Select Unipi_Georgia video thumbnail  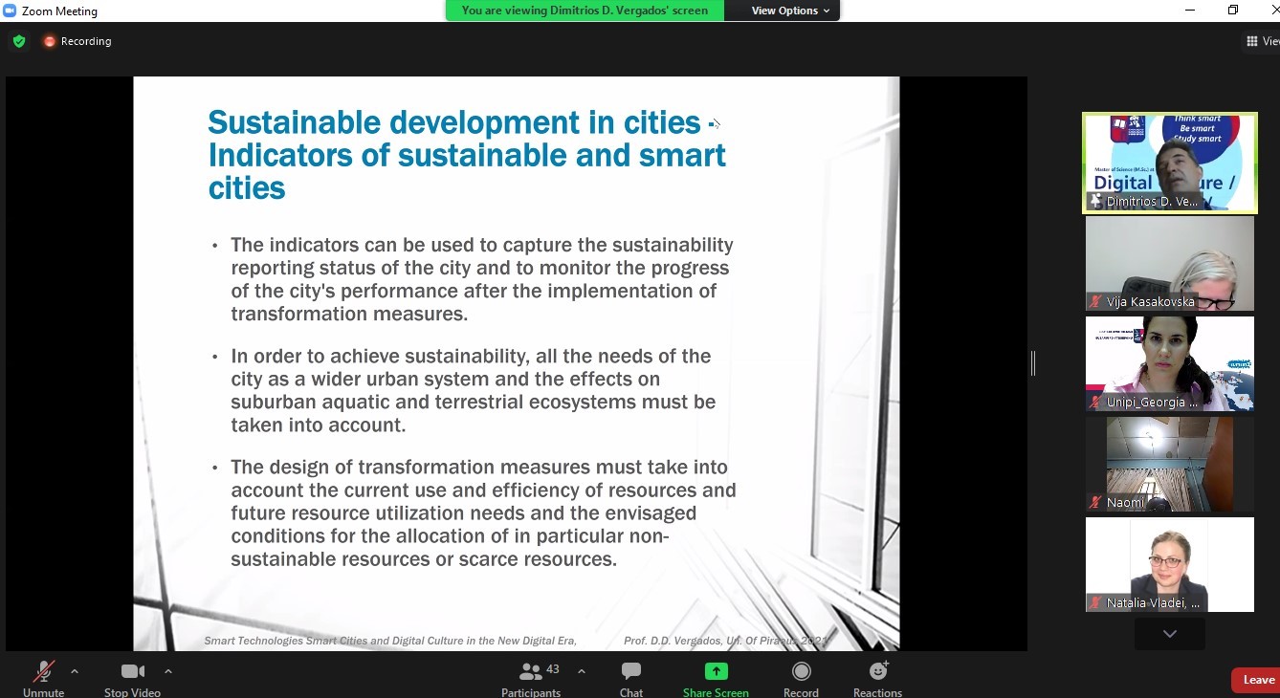point(1169,363)
